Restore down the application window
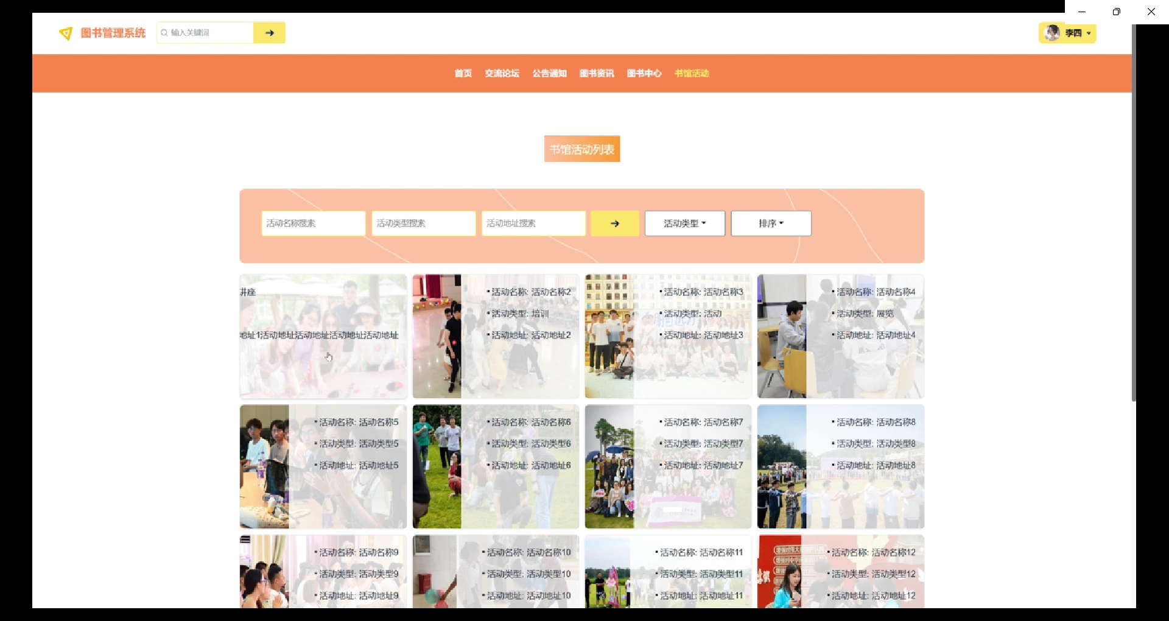 coord(1116,12)
